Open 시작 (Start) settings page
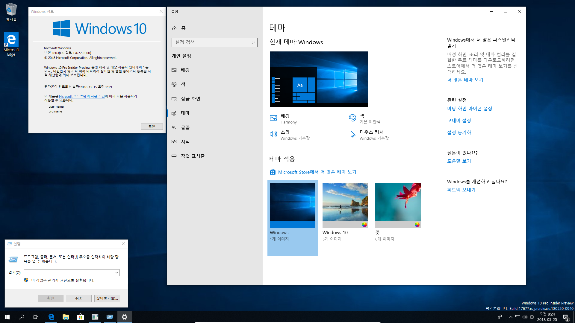This screenshot has width=575, height=323. 214,141
